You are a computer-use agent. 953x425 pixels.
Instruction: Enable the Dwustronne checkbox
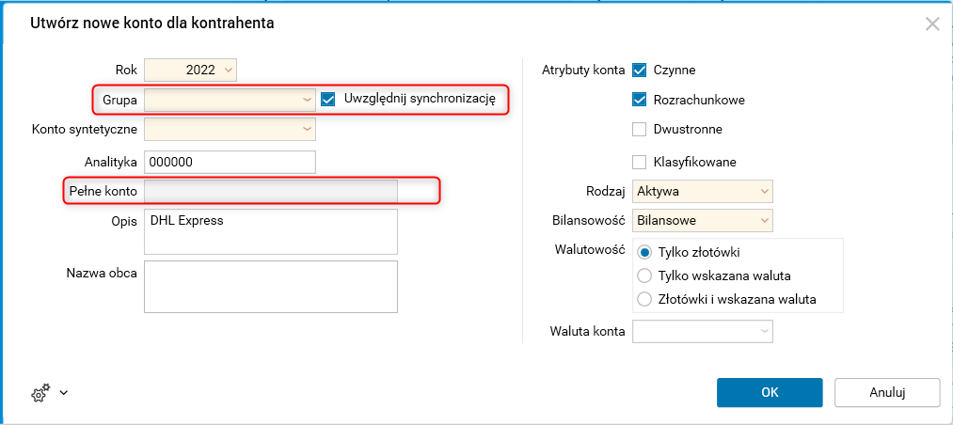[x=640, y=129]
